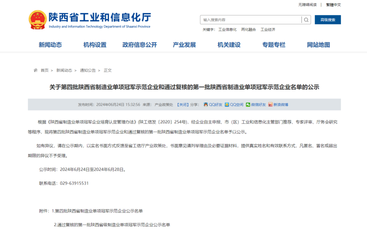Open the 新闻动态 navigation menu

coord(50,45)
